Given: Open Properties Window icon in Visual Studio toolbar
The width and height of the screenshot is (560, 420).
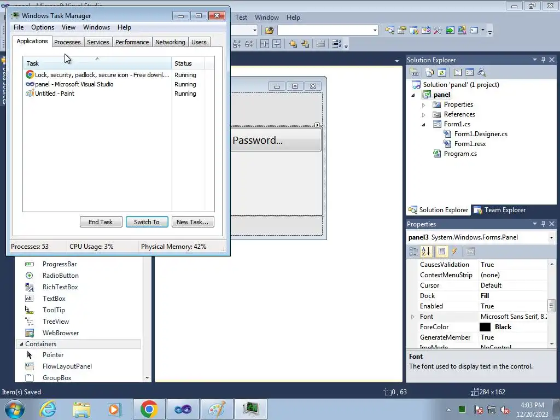Looking at the screenshot, I should [x=402, y=31].
